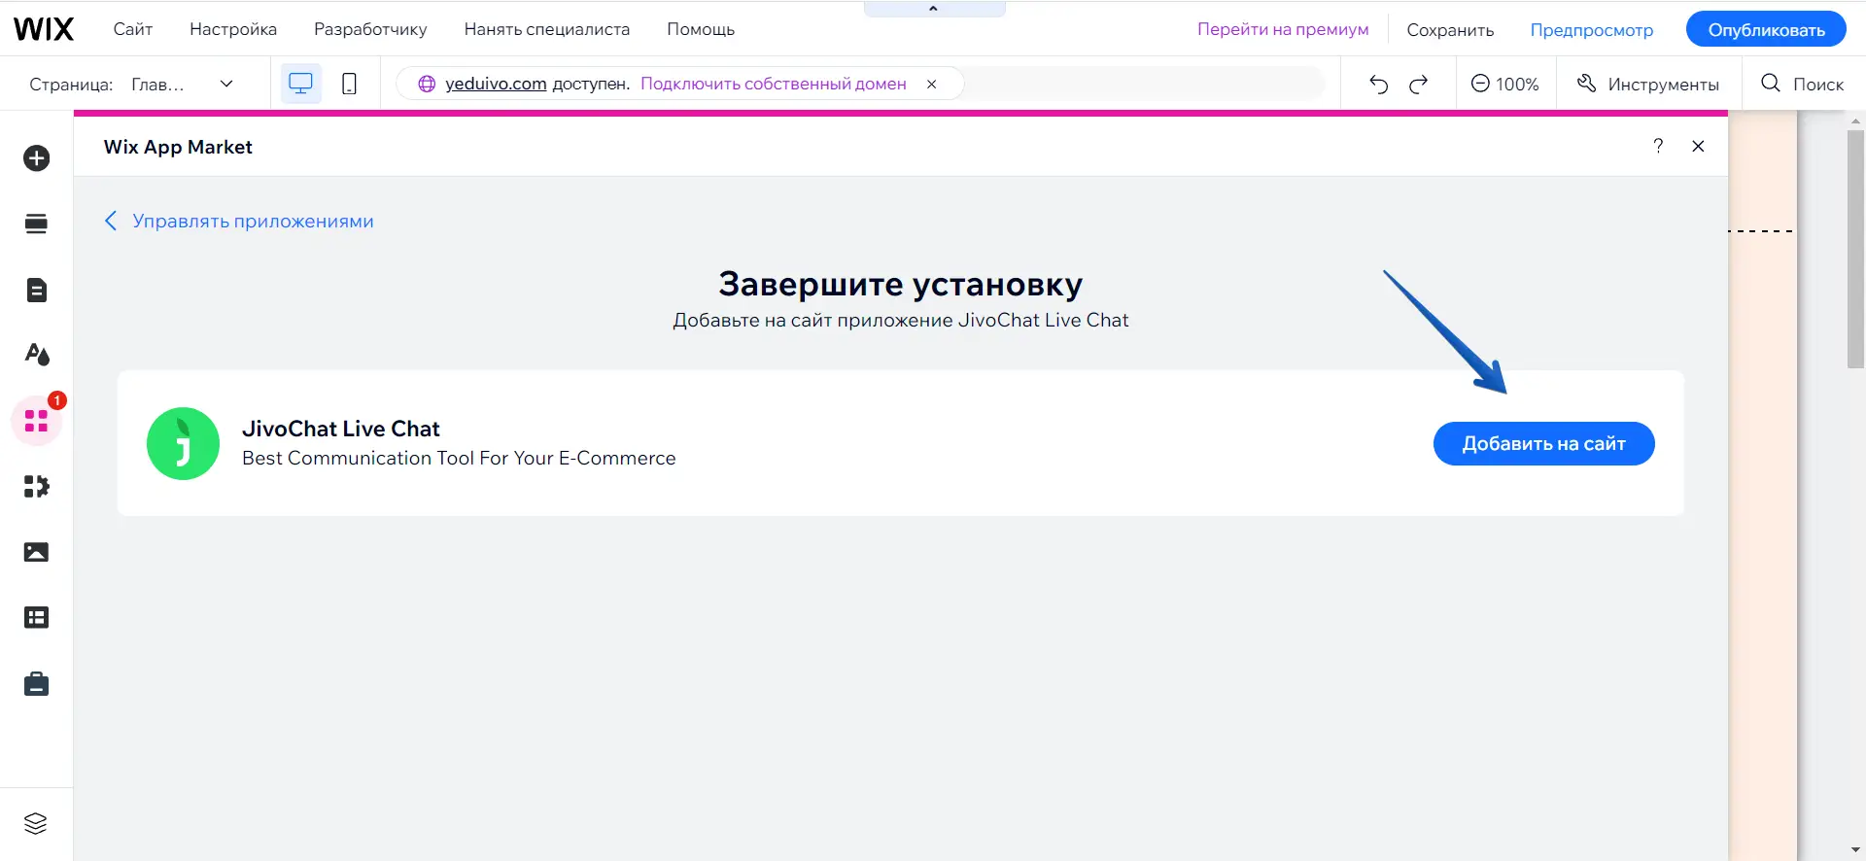Viewport: 1866px width, 861px height.
Task: Click the vertical scrollbar on the right
Action: pyautogui.click(x=1855, y=249)
